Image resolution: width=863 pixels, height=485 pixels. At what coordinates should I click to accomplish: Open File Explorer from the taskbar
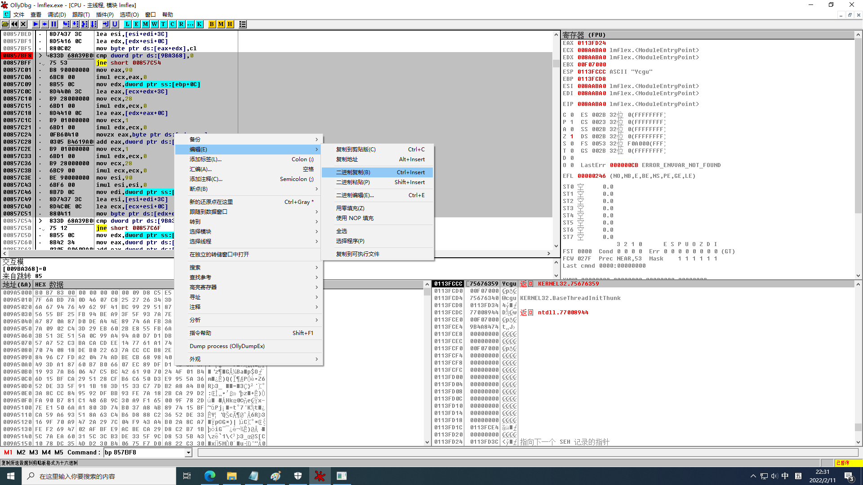point(231,476)
